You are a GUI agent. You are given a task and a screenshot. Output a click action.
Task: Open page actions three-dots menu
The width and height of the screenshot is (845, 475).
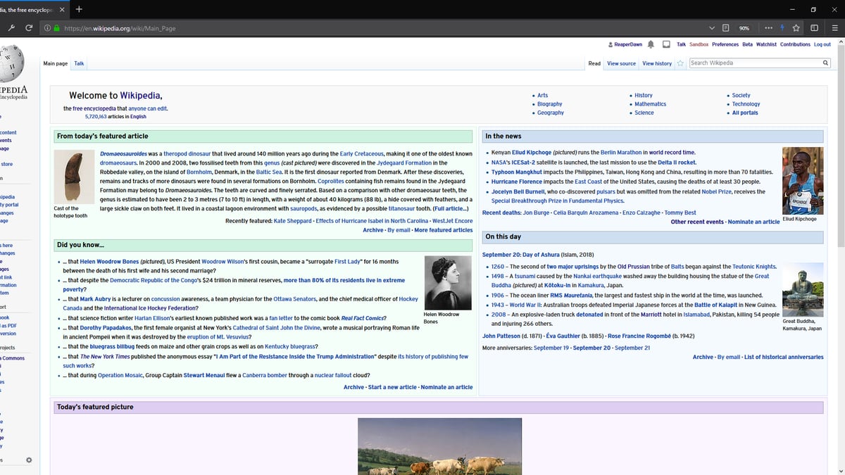[768, 28]
